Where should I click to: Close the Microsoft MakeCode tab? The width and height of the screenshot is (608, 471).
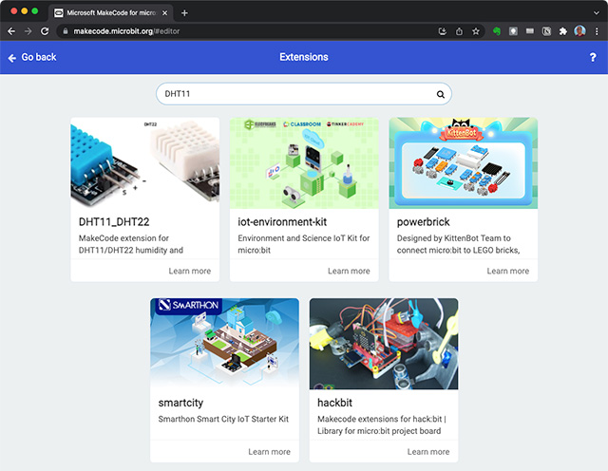[167, 12]
